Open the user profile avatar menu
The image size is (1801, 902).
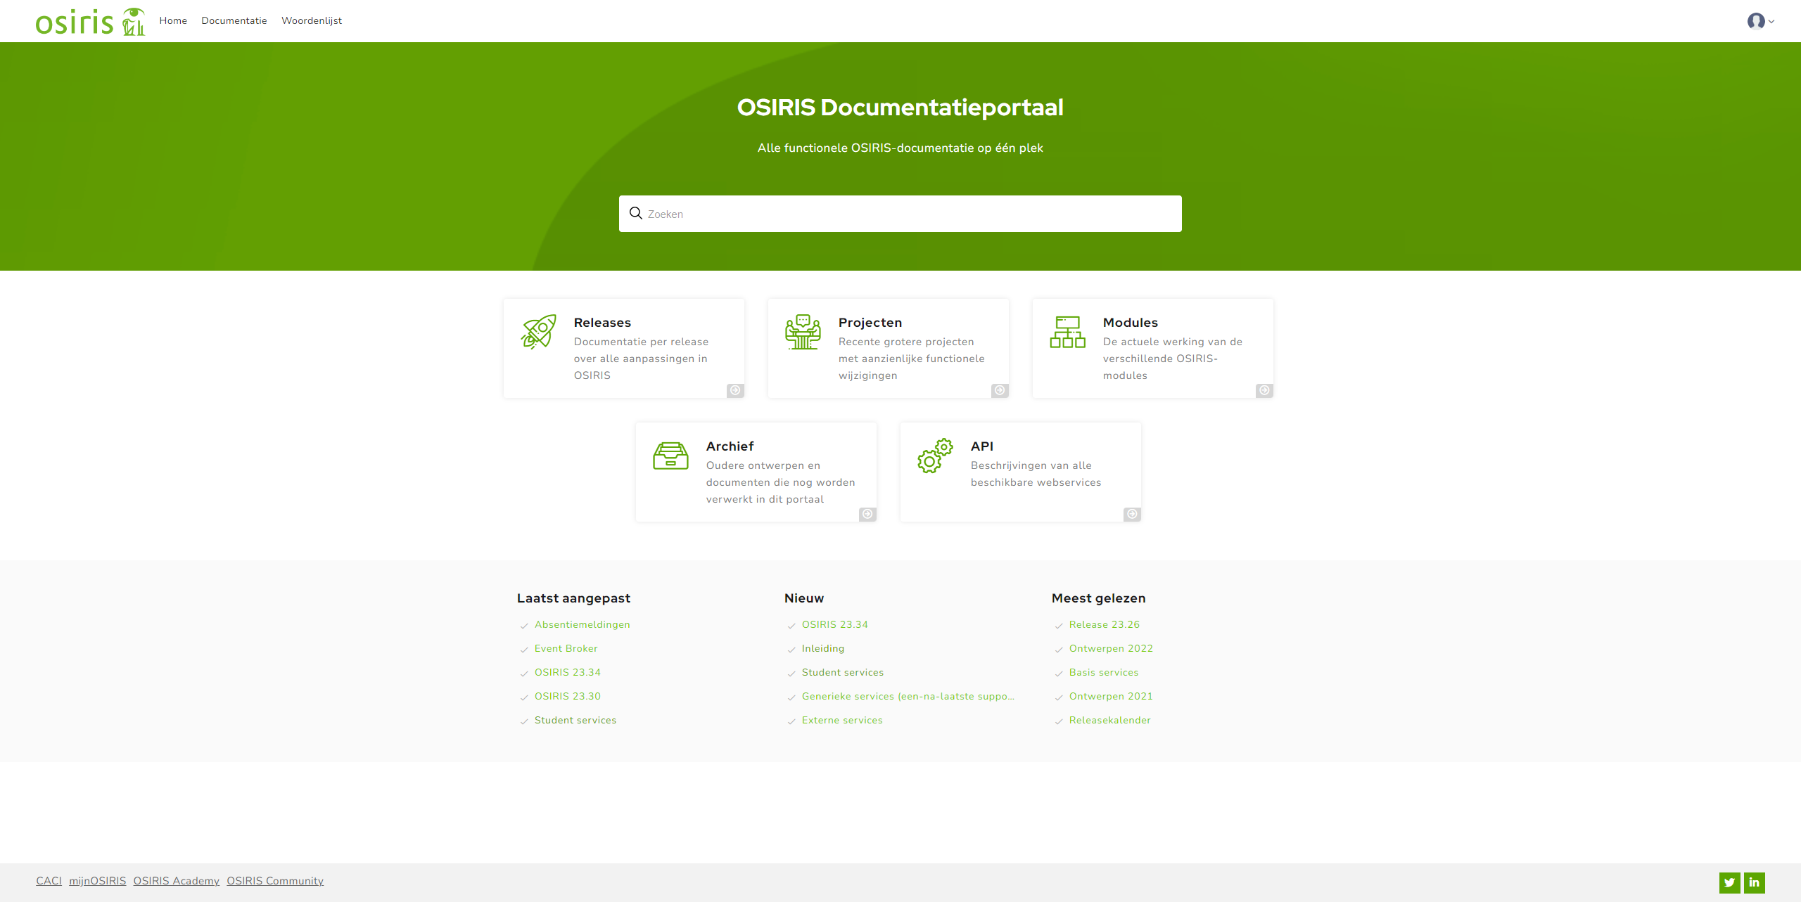(1760, 21)
